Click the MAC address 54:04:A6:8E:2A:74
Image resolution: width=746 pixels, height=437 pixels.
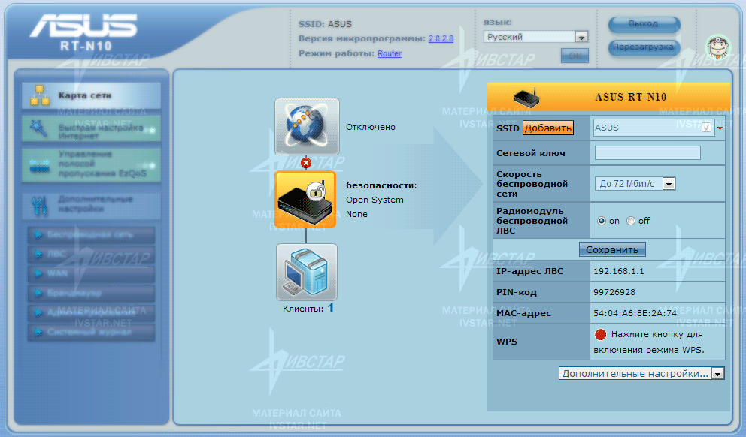[x=635, y=313]
